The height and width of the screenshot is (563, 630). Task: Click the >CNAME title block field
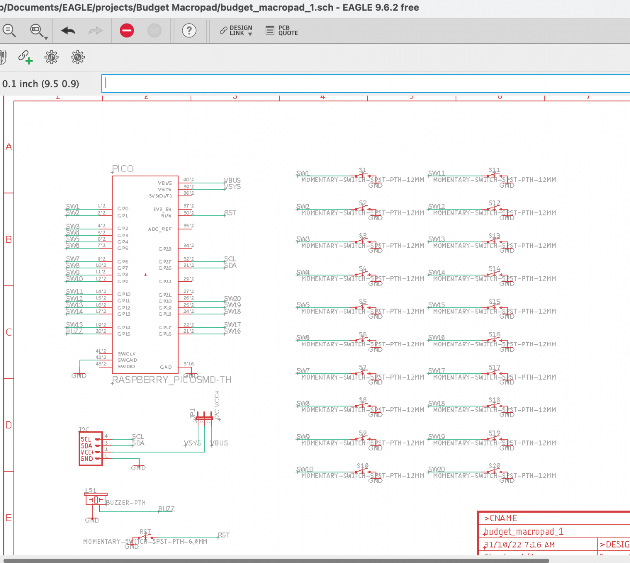click(500, 518)
